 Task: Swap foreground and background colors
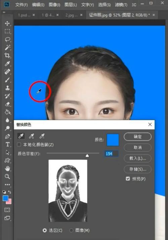coord(10,192)
